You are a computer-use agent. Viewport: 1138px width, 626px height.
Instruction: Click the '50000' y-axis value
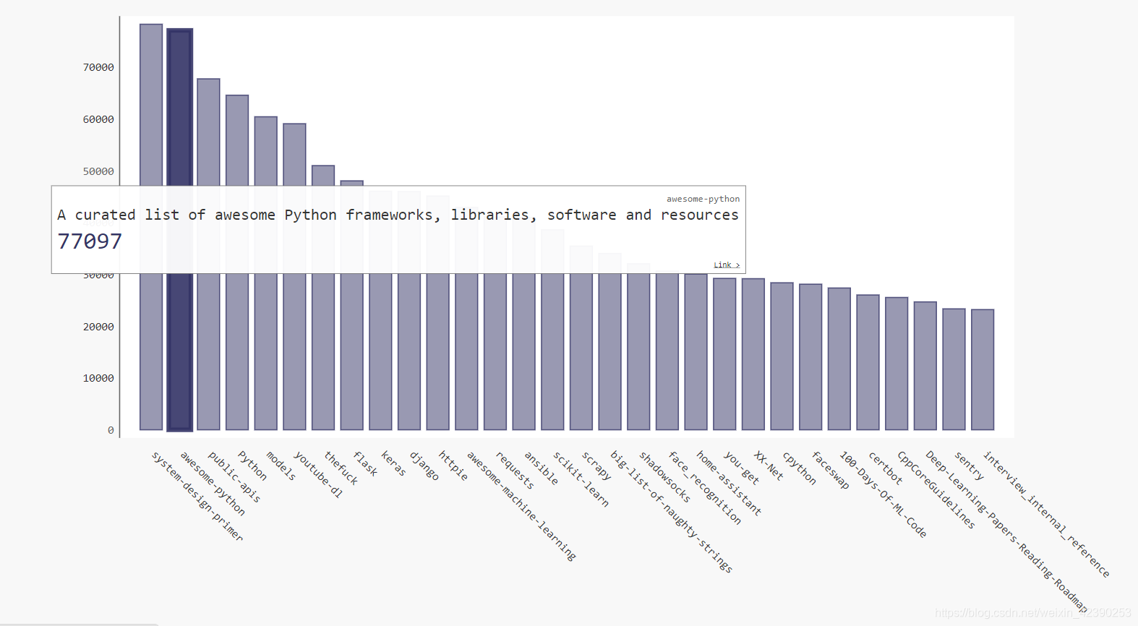98,171
